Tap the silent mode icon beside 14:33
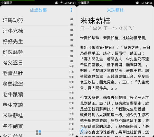Screen dimensions: 154x137 point(56,3)
